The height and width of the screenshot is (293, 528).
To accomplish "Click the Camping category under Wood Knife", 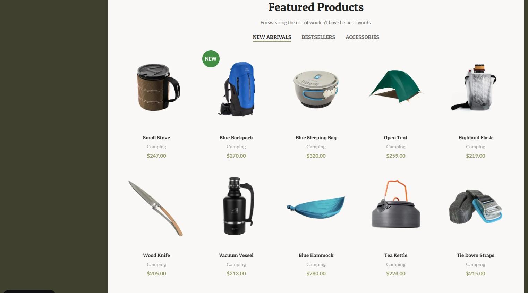I will (156, 264).
